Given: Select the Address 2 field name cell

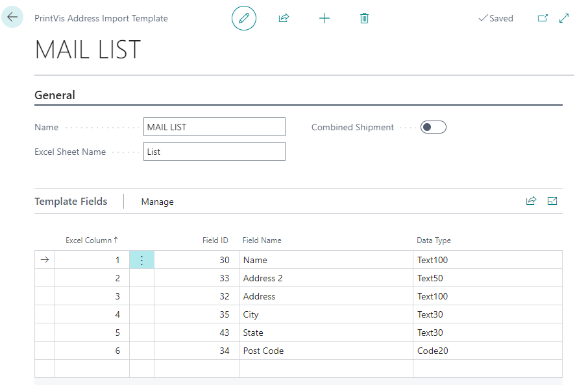Looking at the screenshot, I should (326, 278).
